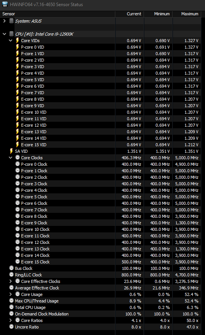
Task: Click the lightning icon for P-core 0 VID
Action: (x=18, y=47)
